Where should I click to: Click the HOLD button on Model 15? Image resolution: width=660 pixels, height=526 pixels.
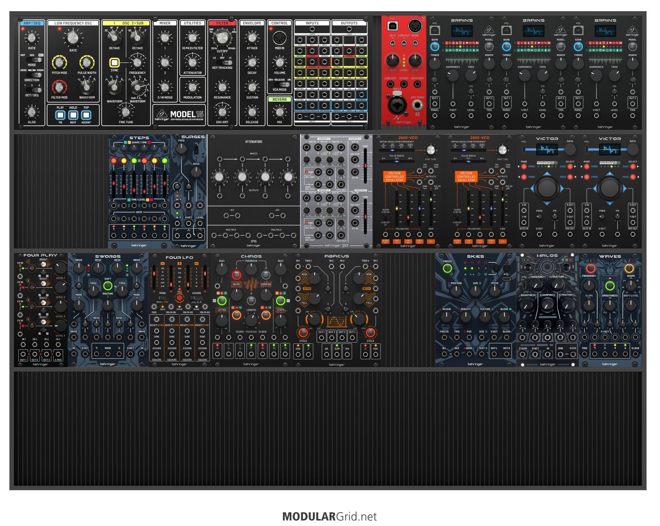[x=73, y=115]
